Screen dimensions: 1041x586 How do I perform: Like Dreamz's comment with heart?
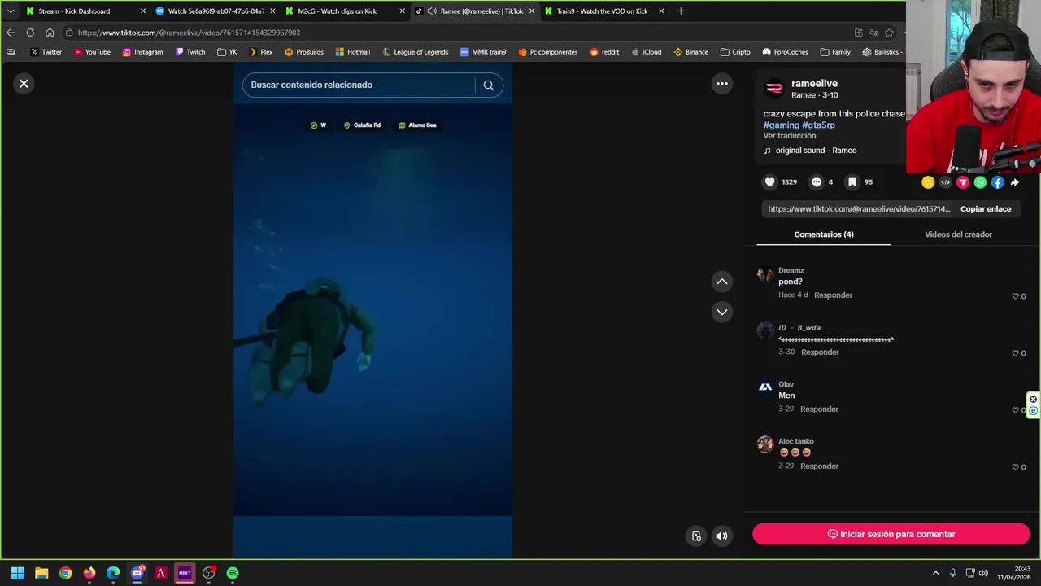click(x=1015, y=296)
